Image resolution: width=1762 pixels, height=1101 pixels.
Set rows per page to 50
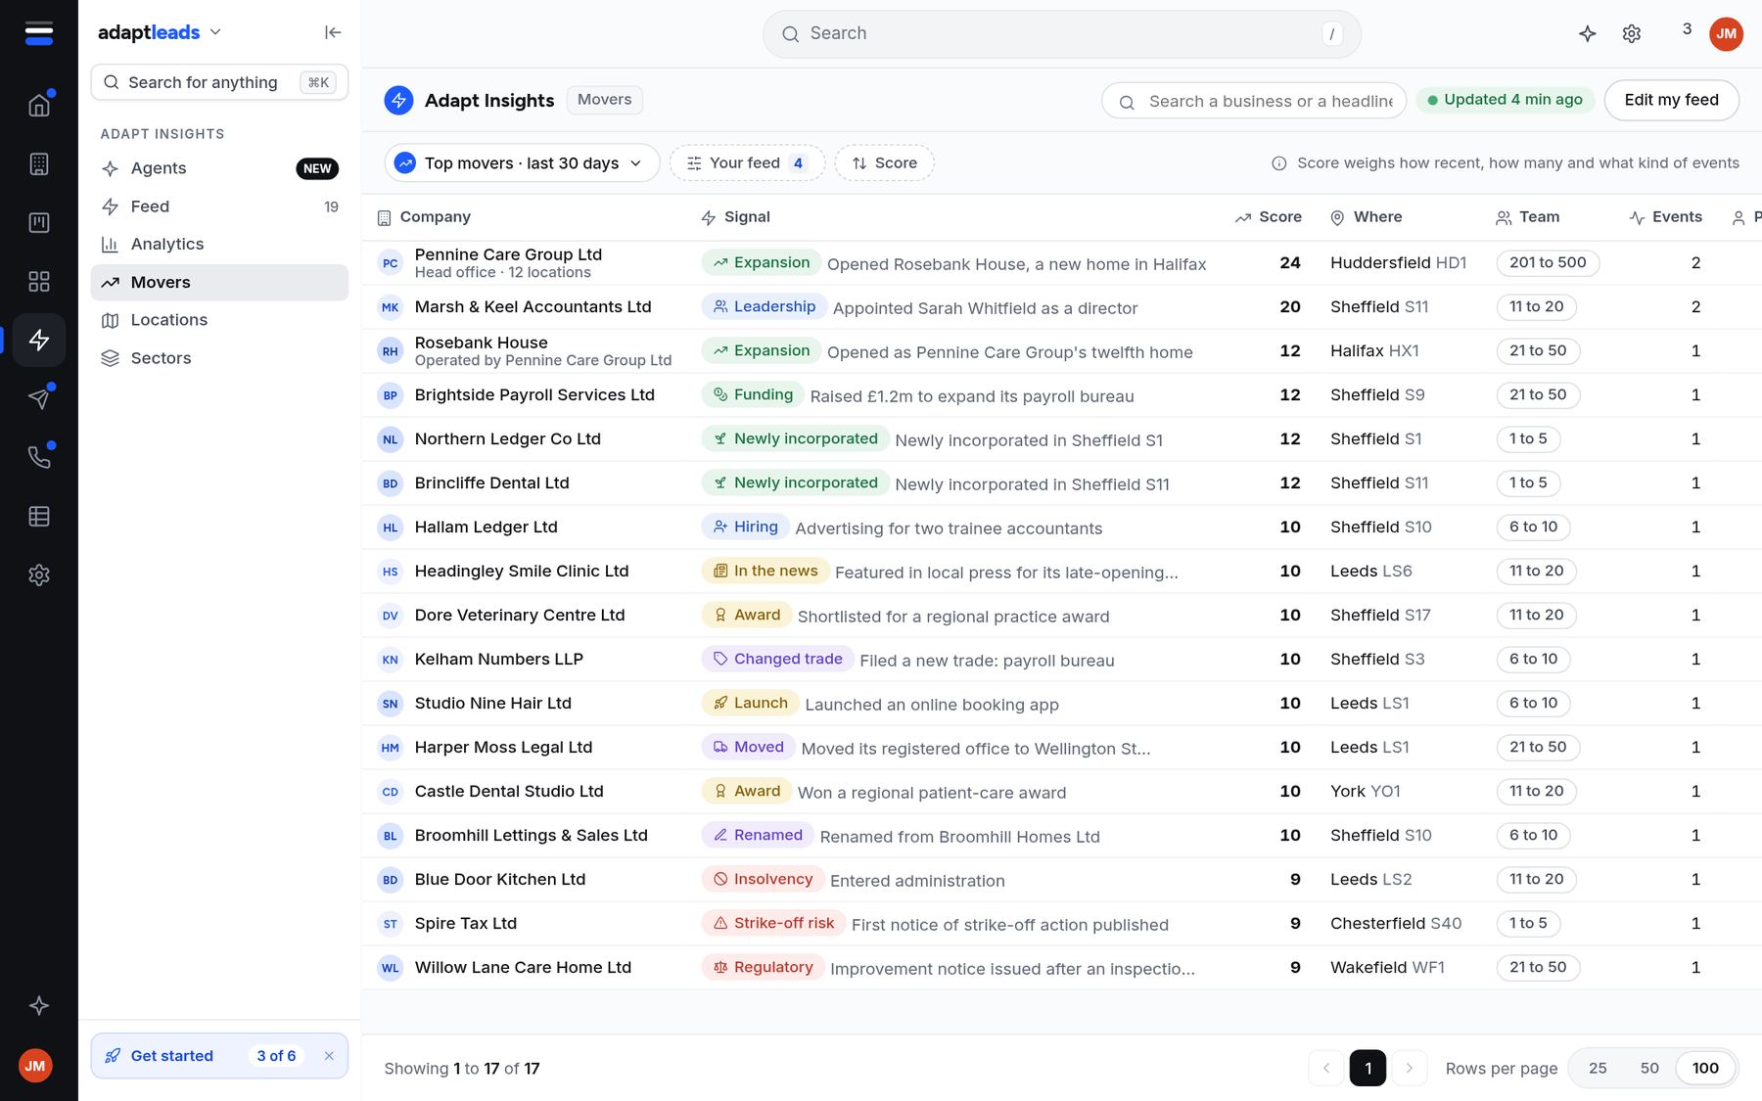point(1649,1068)
